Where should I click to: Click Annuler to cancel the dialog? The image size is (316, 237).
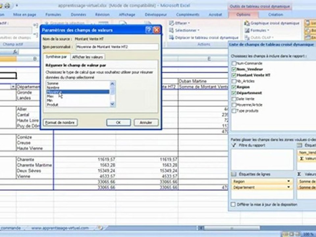click(x=146, y=122)
